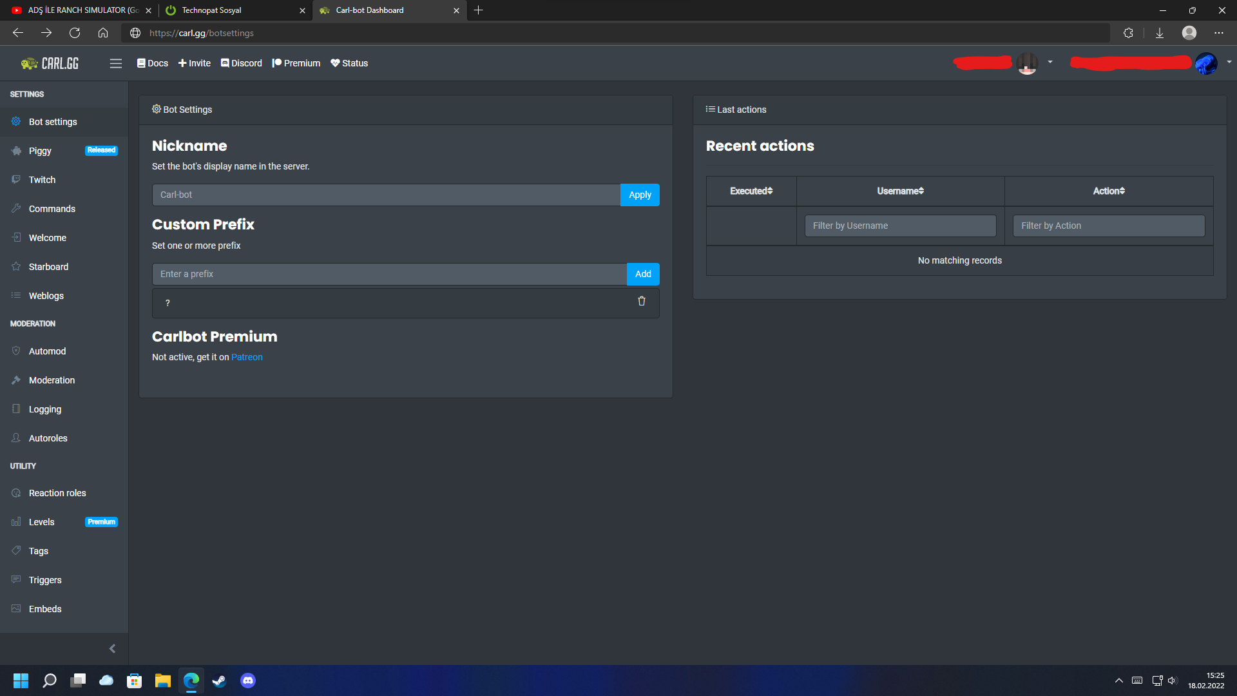Viewport: 1237px width, 696px height.
Task: Follow the Patreon link
Action: [247, 357]
